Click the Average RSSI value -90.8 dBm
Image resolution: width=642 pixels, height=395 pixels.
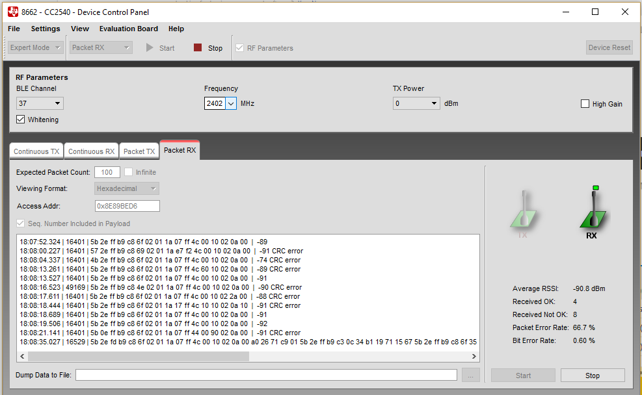point(589,288)
